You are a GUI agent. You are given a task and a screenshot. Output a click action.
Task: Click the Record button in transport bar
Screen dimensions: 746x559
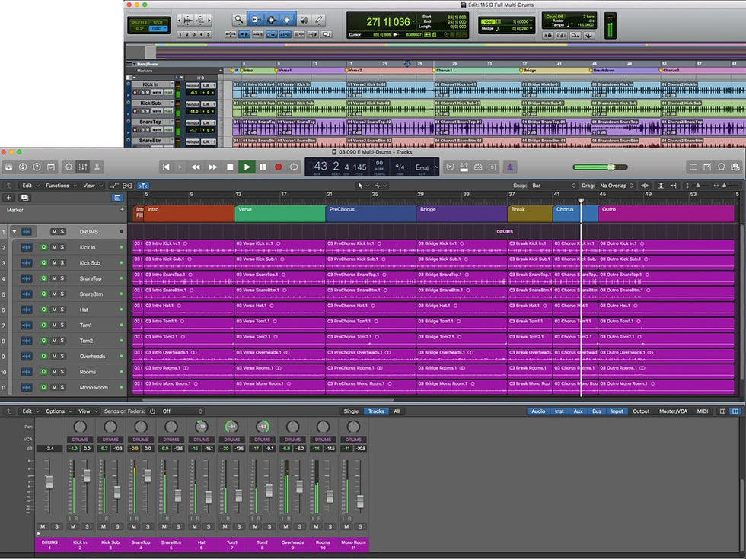(x=278, y=167)
